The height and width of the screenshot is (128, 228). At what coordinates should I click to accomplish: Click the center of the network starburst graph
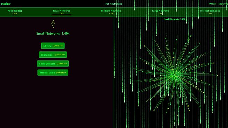point(175,75)
